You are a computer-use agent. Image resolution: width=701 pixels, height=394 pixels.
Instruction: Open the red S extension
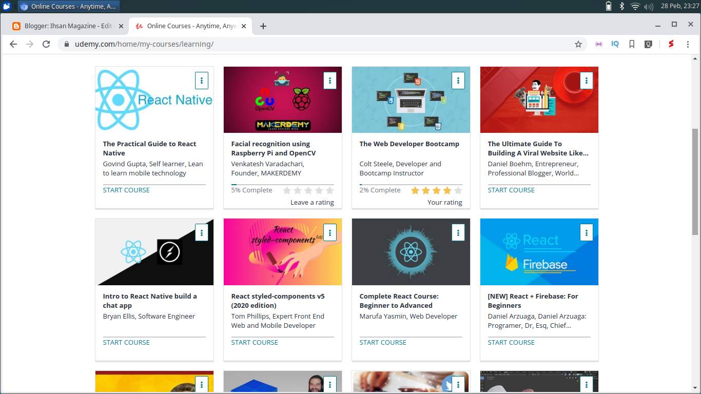671,44
